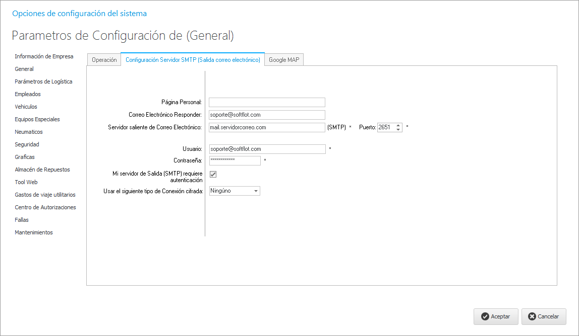The height and width of the screenshot is (336, 579).
Task: Click the Cancelar button
Action: pyautogui.click(x=543, y=316)
